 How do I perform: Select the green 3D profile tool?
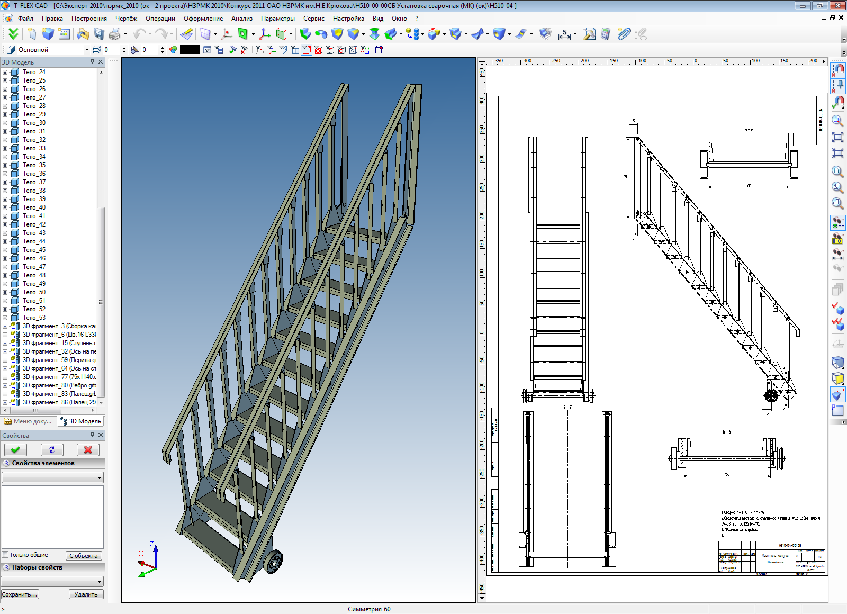pos(243,34)
